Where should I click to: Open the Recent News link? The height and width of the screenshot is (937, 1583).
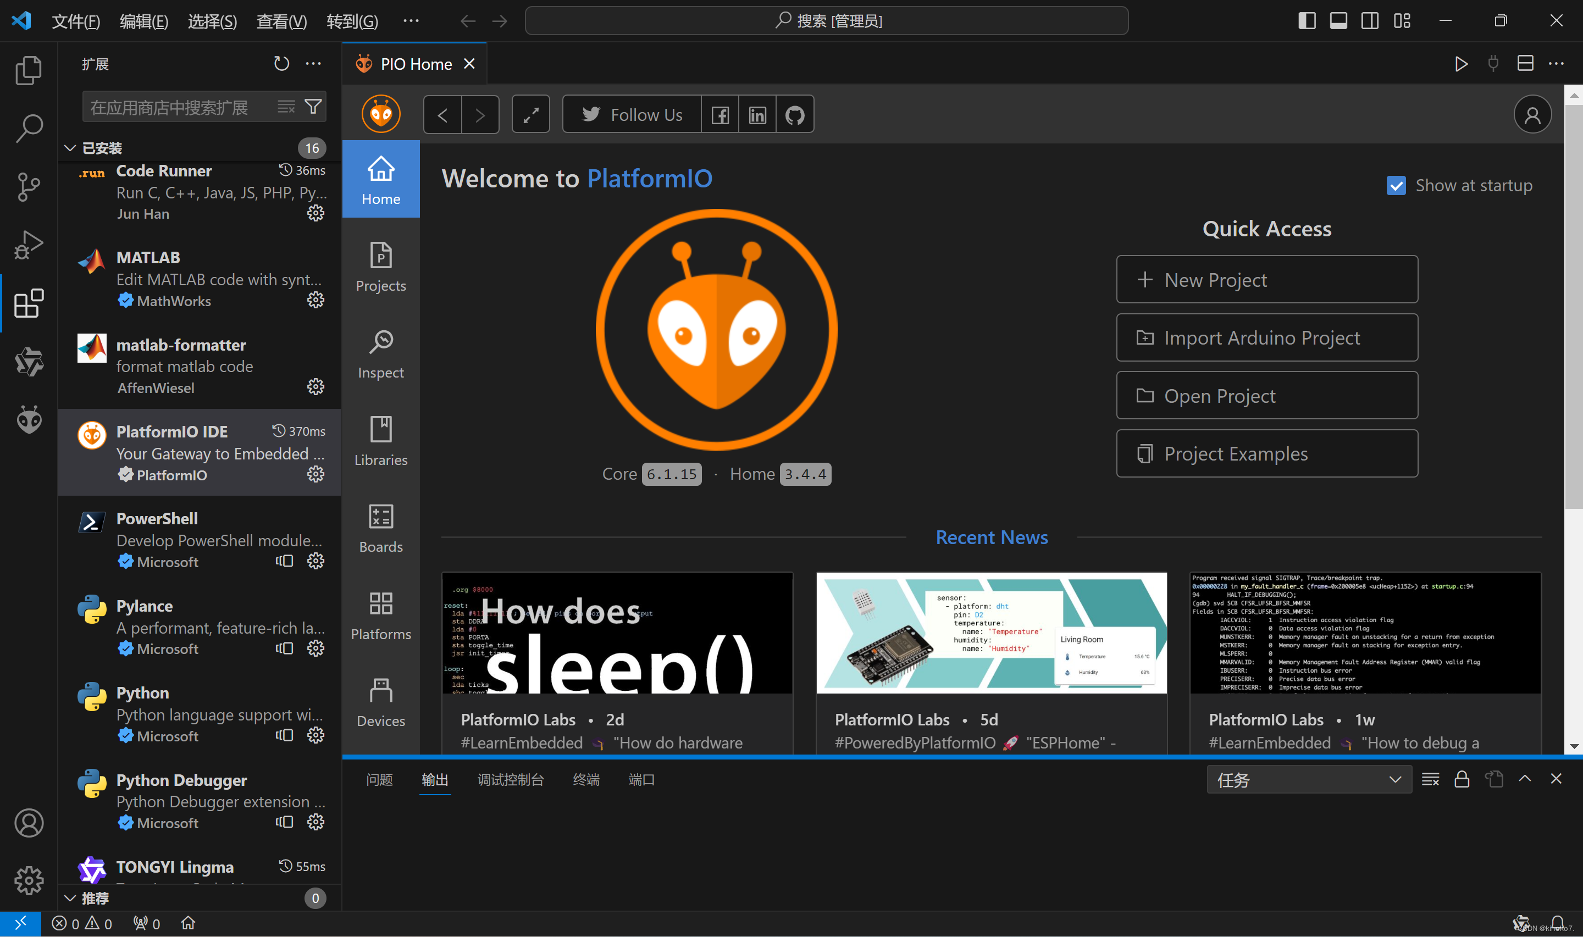992,537
